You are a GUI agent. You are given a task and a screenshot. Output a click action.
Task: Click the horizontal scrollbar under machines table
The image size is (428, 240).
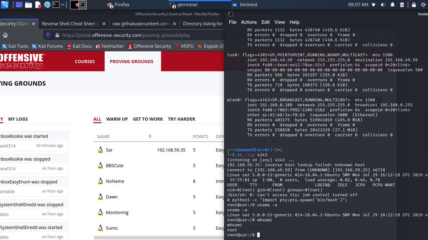[159, 238]
